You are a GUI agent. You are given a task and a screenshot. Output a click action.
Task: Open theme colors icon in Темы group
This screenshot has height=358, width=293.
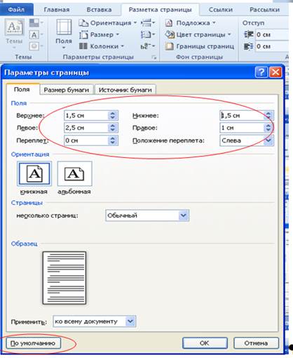[x=36, y=23]
